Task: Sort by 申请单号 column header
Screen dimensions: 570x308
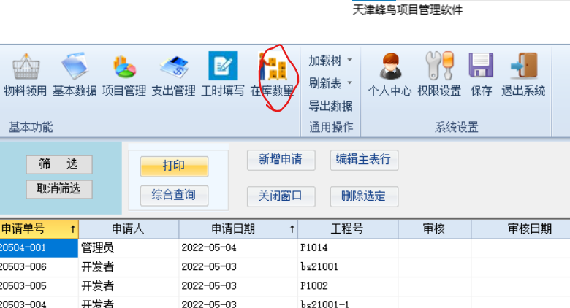Action: 39,229
